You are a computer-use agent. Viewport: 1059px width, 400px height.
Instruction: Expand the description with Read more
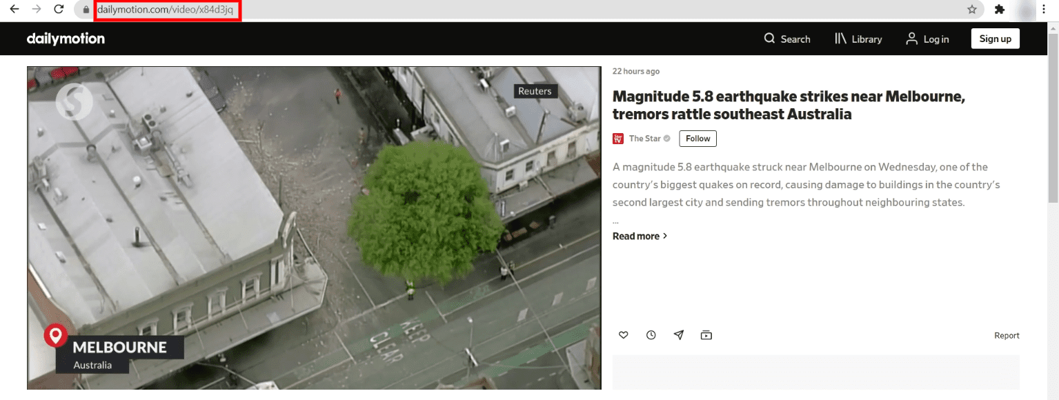pyautogui.click(x=635, y=236)
